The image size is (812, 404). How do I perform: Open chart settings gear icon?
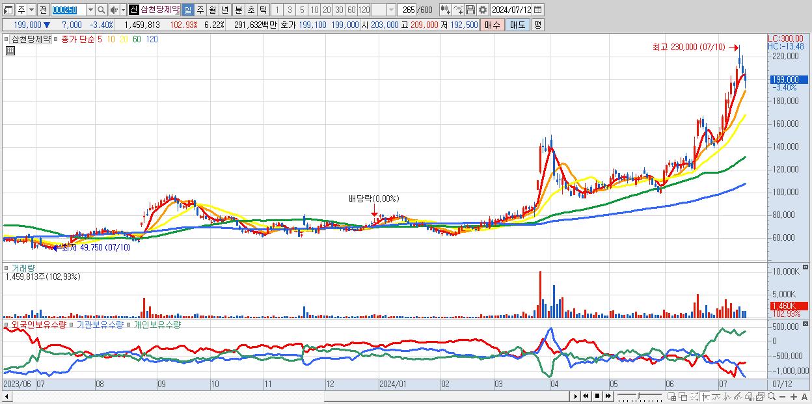[482, 10]
